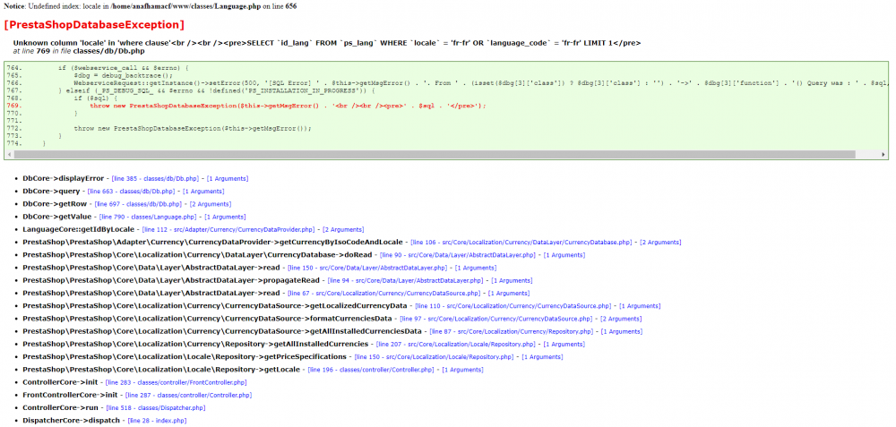Expand arguments for CurrencyDatabase->doRead
896x427 pixels.
pos(564,254)
